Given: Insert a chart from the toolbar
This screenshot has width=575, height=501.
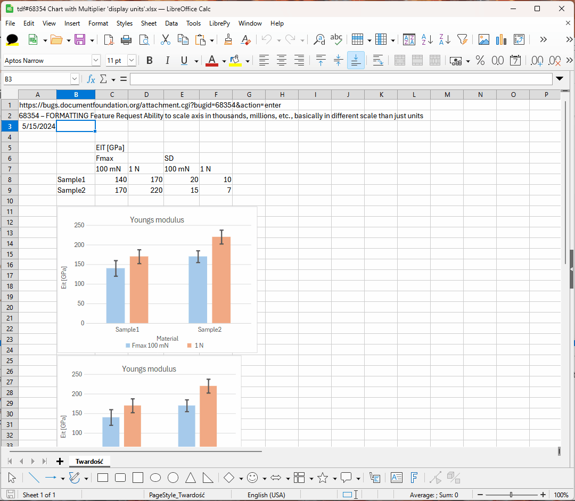Looking at the screenshot, I should [x=502, y=39].
